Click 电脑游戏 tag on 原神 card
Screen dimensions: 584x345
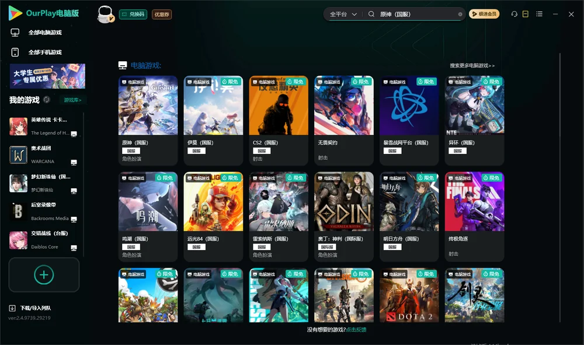pos(133,82)
